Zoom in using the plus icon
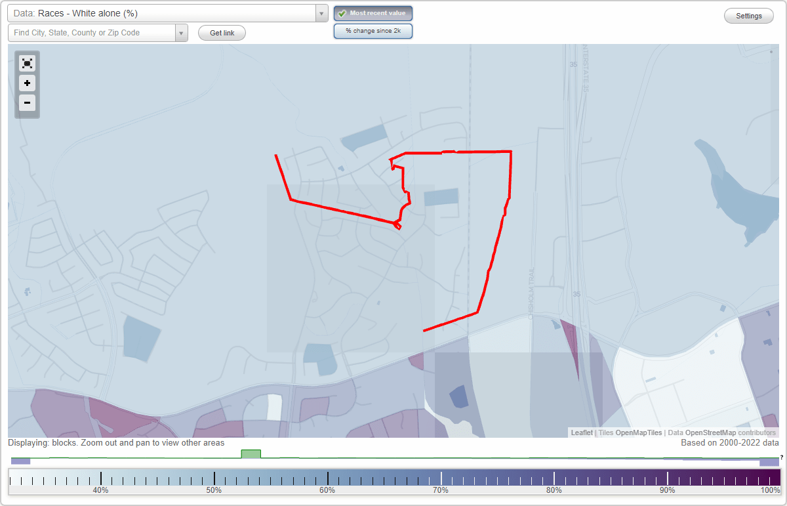Image resolution: width=787 pixels, height=506 pixels. click(x=27, y=83)
